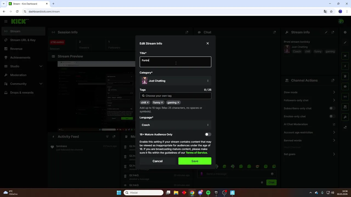This screenshot has height=197, width=351.
Task: Expand the Studio sidebar section
Action: point(23,66)
